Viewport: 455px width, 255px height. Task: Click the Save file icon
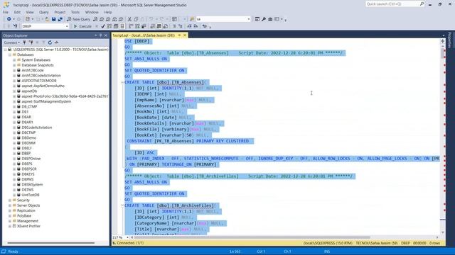pos(54,19)
